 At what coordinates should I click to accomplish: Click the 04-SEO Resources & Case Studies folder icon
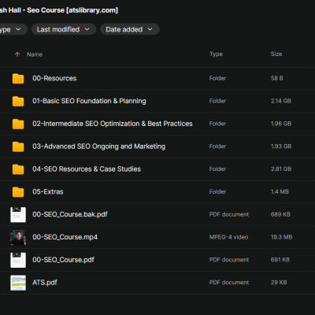[18, 169]
